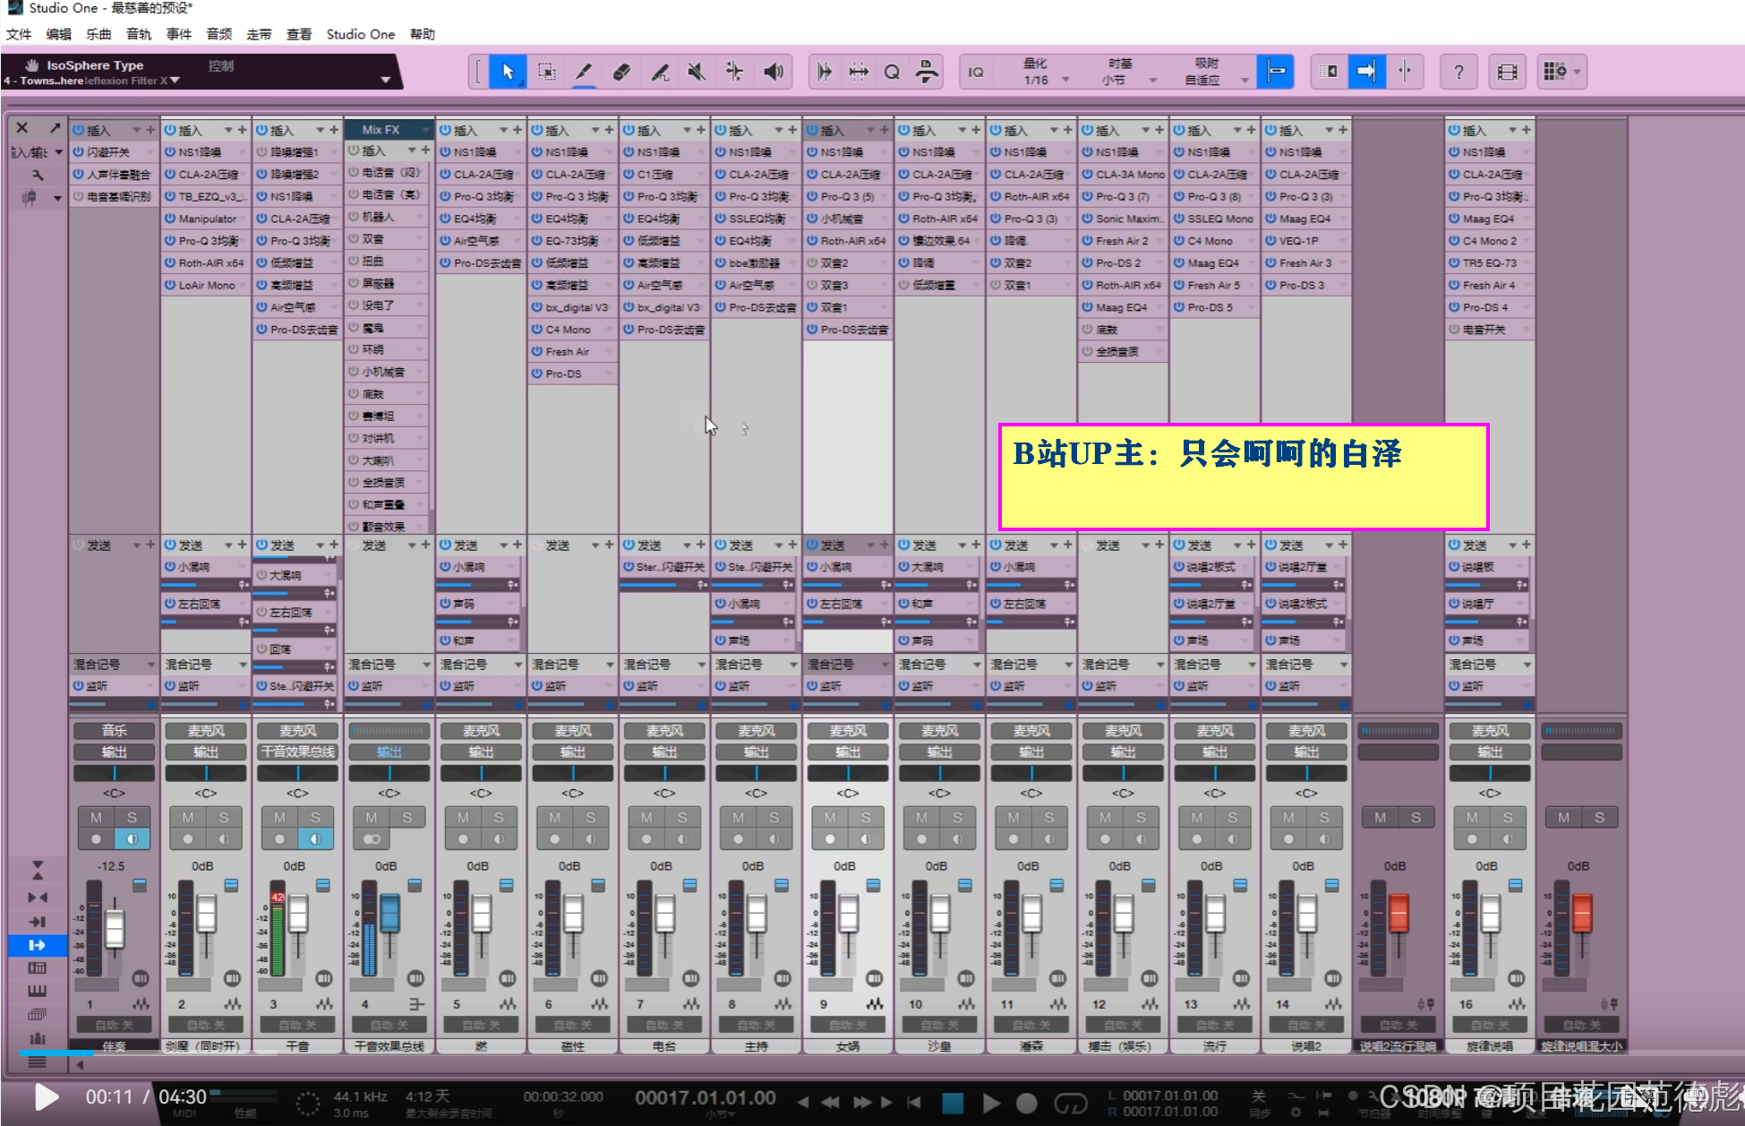The height and width of the screenshot is (1126, 1745).
Task: Click the channel 2 volume fader
Action: click(207, 914)
